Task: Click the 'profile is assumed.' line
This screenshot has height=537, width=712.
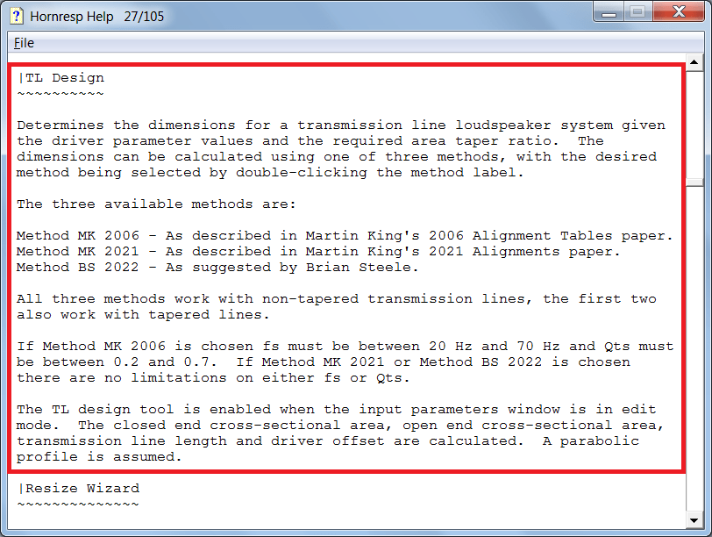Action: [99, 457]
